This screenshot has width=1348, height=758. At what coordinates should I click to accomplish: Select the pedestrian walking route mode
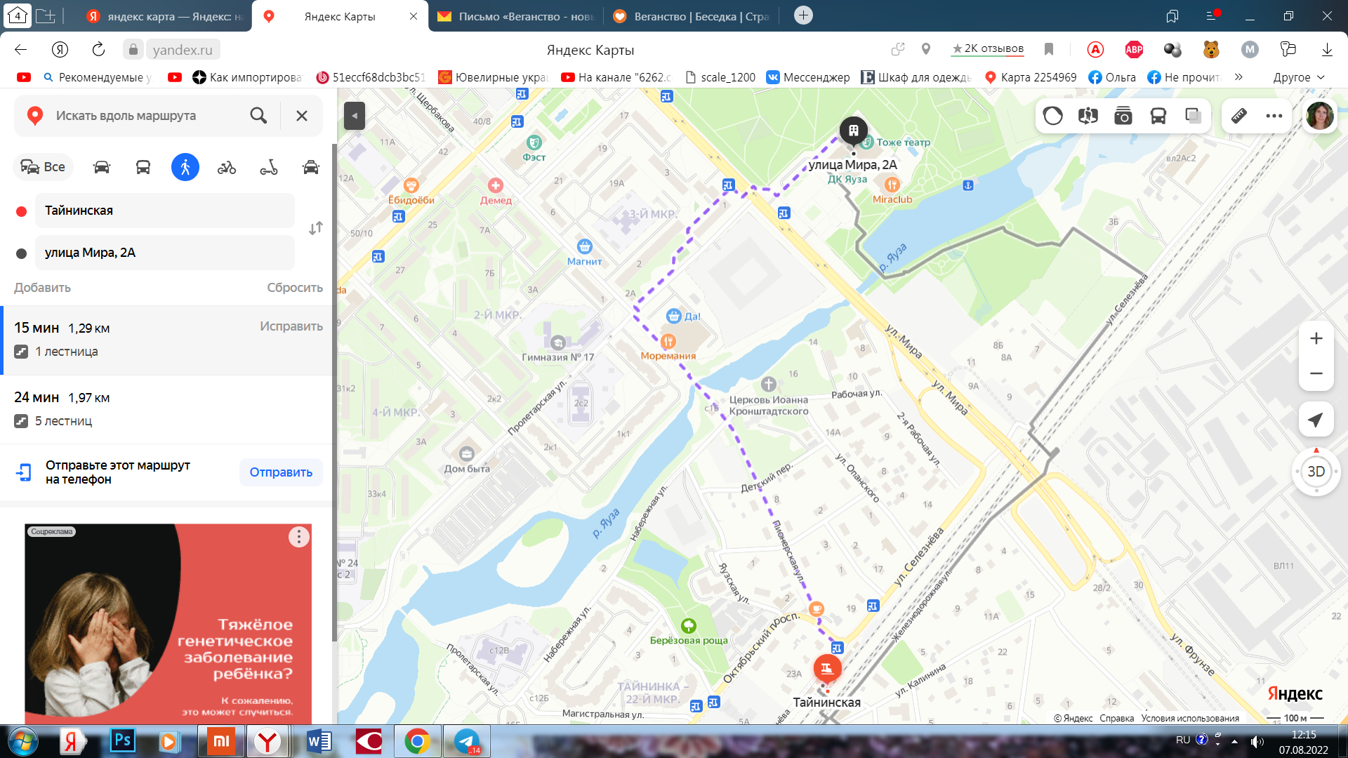tap(185, 167)
